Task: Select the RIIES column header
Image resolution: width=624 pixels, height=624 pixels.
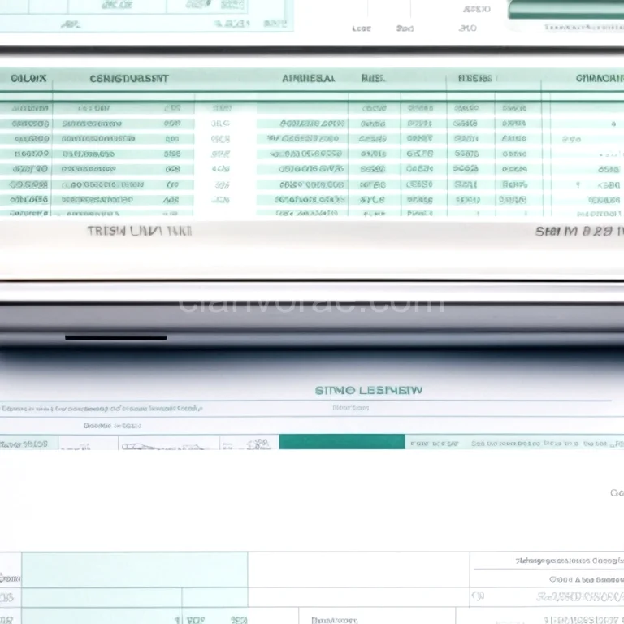Action: click(x=373, y=79)
